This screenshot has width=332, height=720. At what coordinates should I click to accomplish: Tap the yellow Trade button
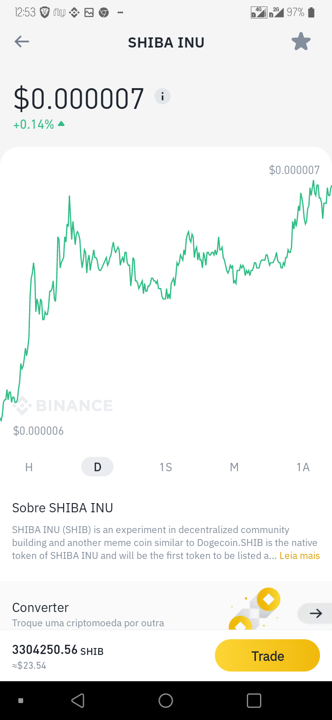pyautogui.click(x=267, y=656)
